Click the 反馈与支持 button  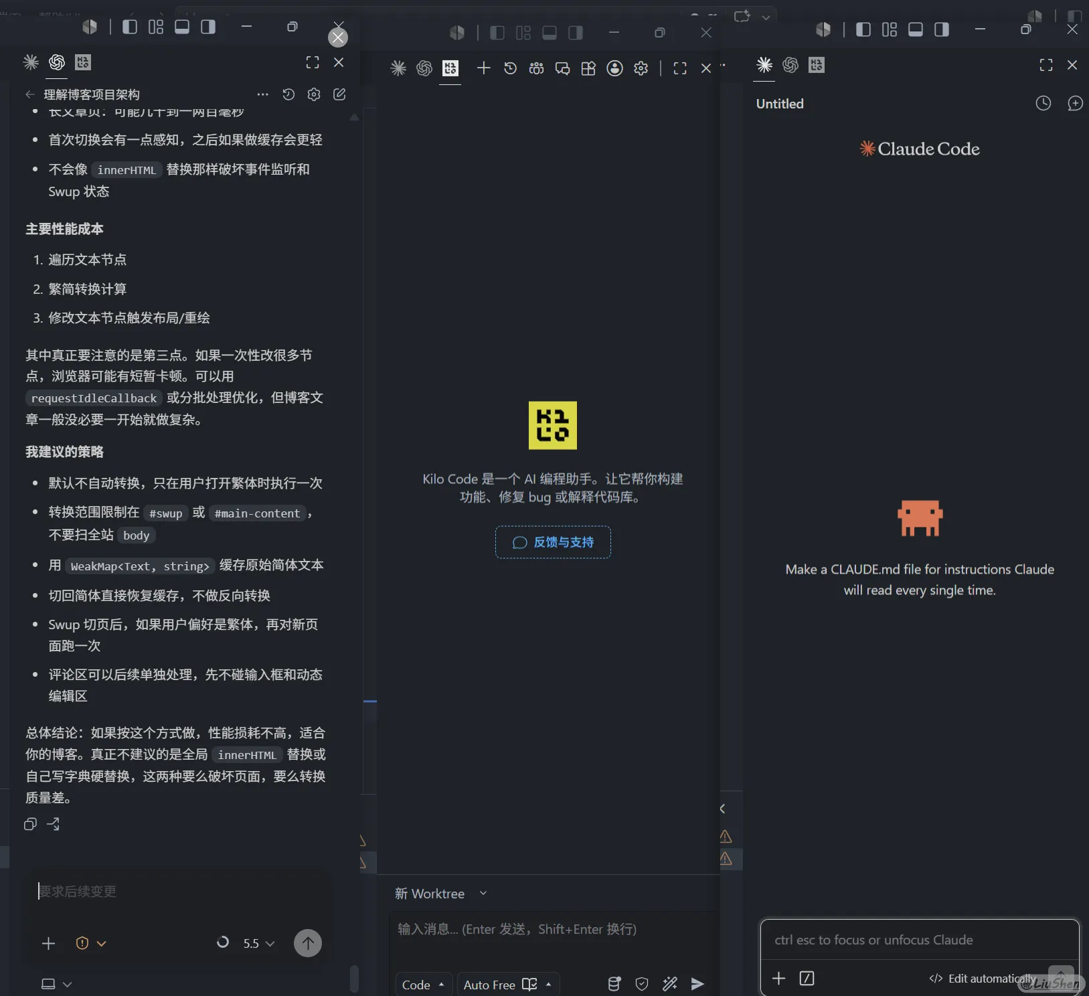(553, 542)
